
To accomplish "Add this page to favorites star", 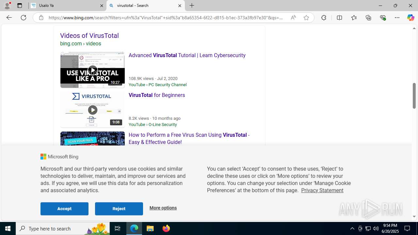I will [x=306, y=18].
